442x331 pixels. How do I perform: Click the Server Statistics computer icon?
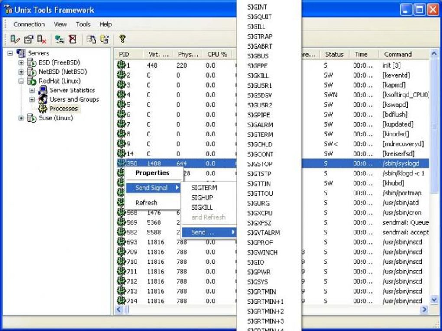point(42,90)
